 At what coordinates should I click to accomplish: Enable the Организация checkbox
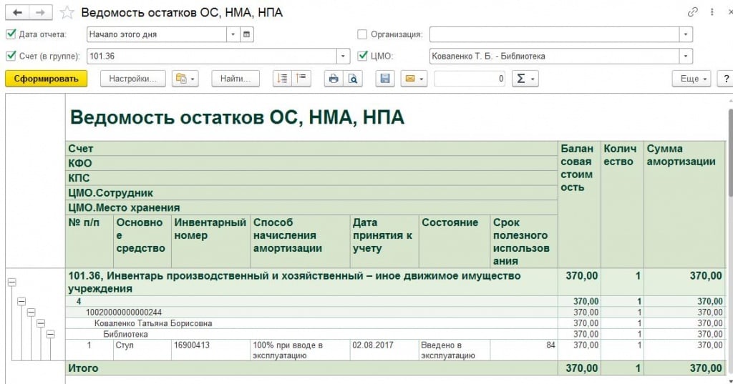(362, 34)
